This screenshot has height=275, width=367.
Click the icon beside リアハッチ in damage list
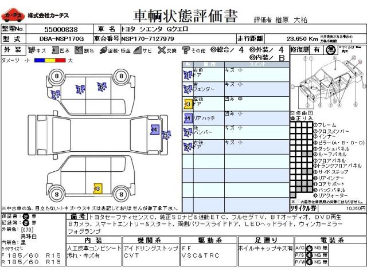pyautogui.click(x=187, y=118)
